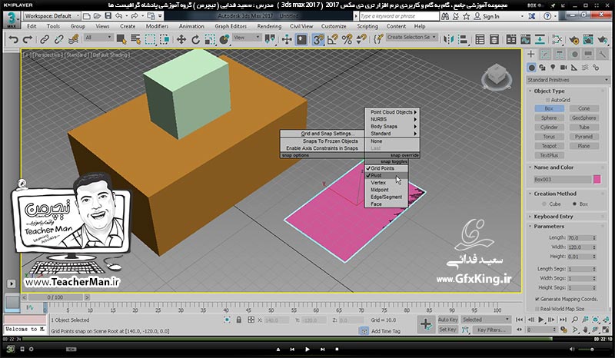Open the Standard Primitives dropdown
Screen dimensions: 615x358
[567, 80]
